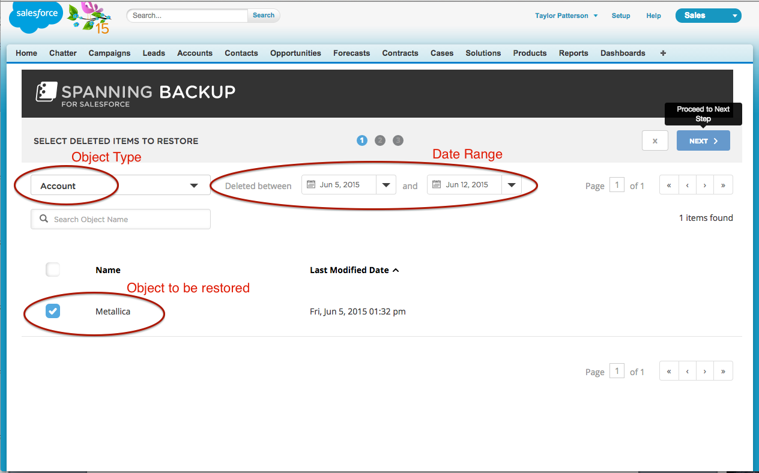Click the NEXT button
The height and width of the screenshot is (473, 759).
tap(703, 140)
